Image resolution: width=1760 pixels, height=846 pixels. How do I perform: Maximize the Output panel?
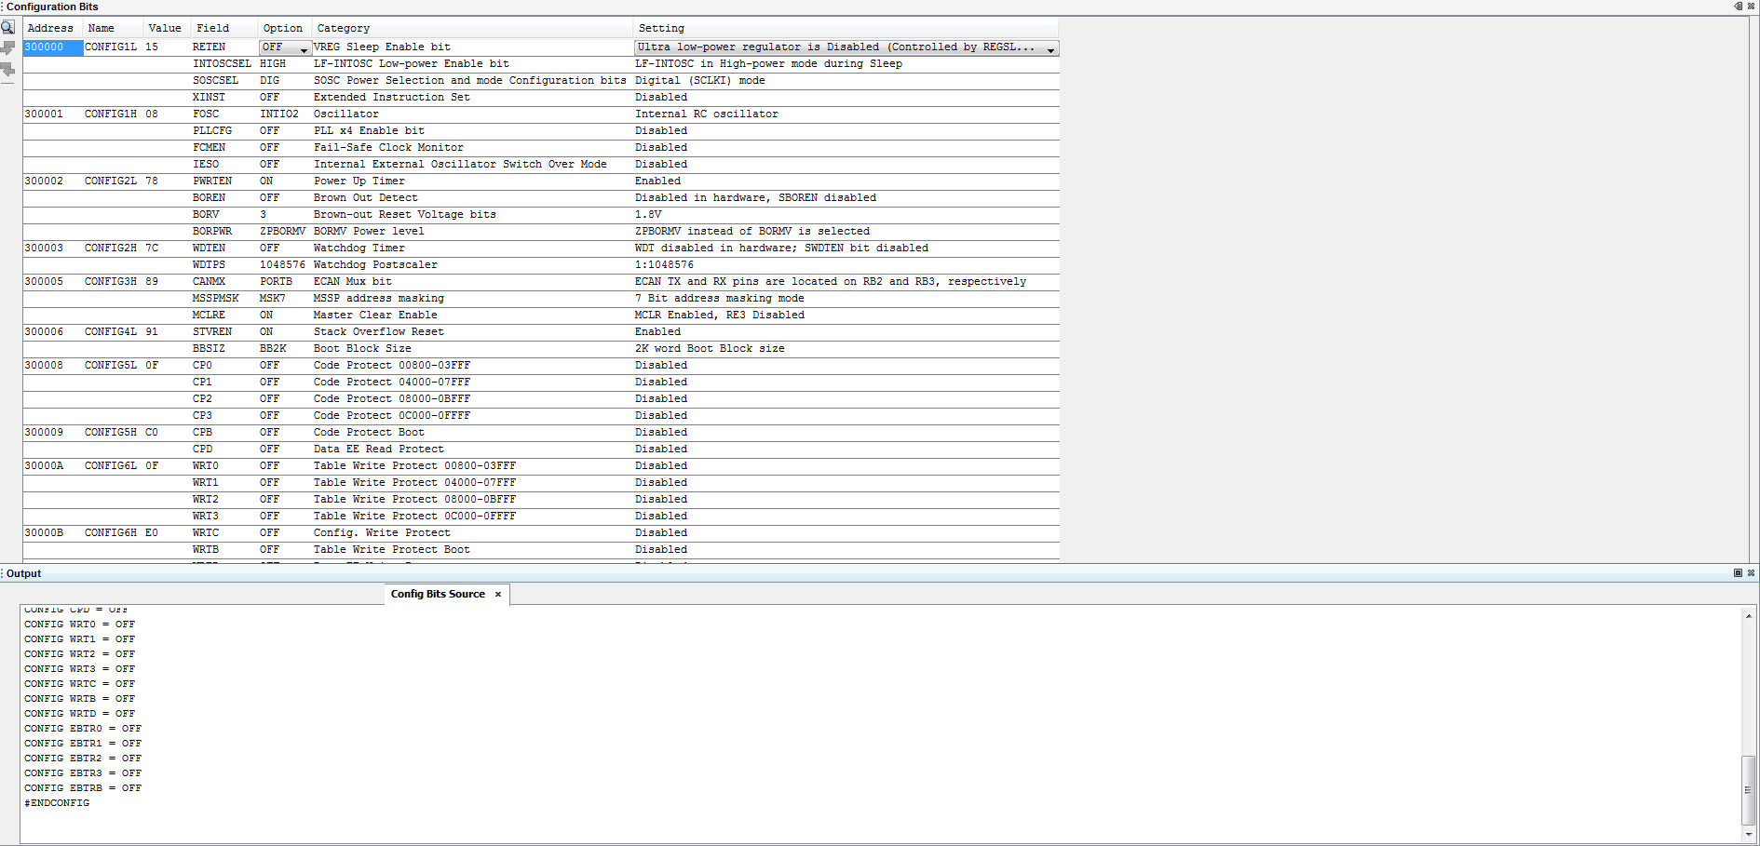pyautogui.click(x=1738, y=573)
